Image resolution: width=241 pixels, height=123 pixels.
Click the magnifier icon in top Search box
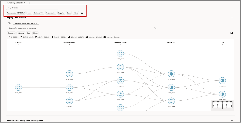[9, 8]
